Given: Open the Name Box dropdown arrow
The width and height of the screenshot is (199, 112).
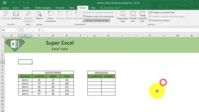Looking at the screenshot, I should click(16, 30).
